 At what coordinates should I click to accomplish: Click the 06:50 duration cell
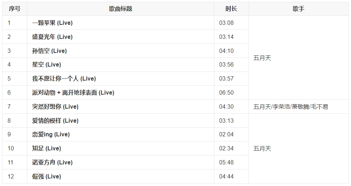pos(226,93)
